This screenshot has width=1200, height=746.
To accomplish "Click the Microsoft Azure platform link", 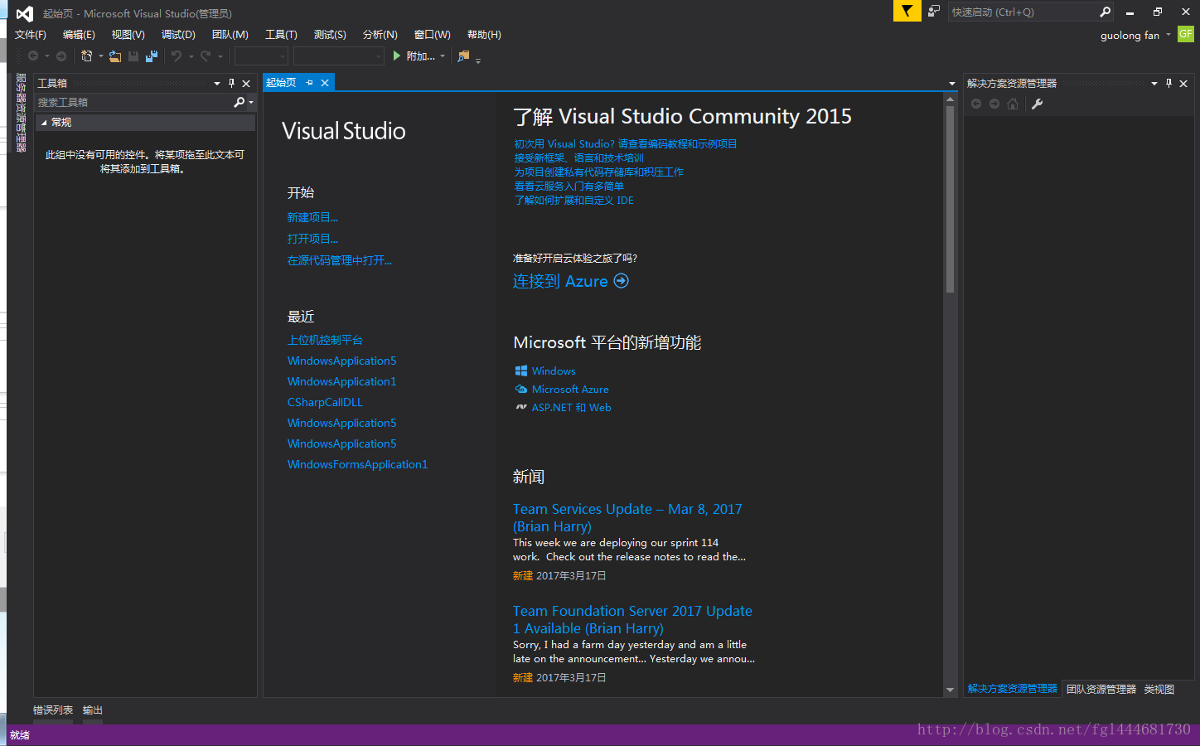I will coord(570,389).
